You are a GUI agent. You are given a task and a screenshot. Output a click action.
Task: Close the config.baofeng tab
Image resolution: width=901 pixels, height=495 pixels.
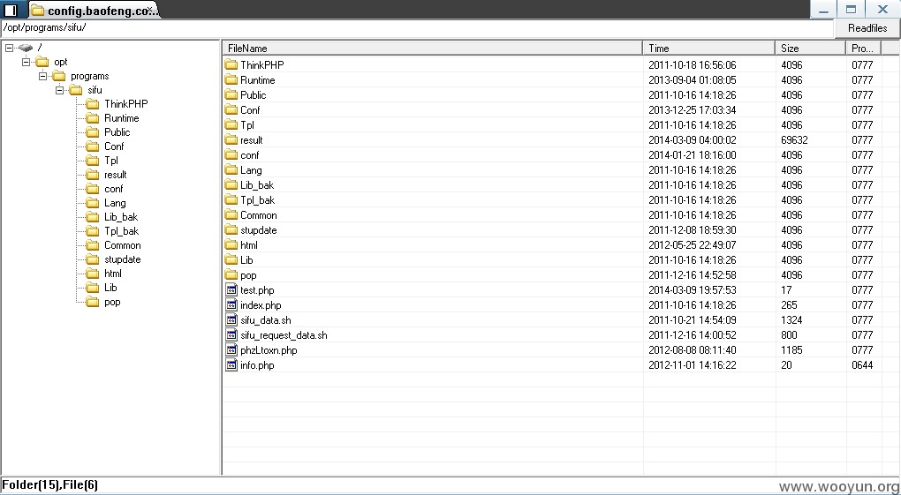pyautogui.click(x=150, y=9)
